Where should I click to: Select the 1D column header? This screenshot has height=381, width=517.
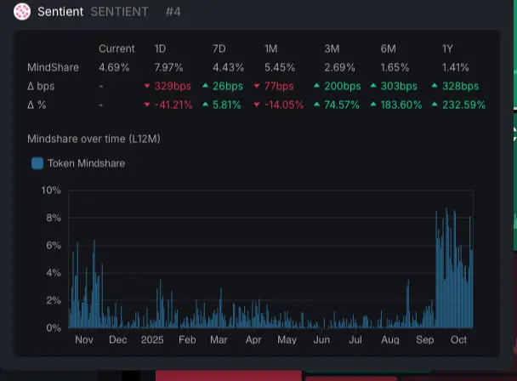[x=160, y=48]
